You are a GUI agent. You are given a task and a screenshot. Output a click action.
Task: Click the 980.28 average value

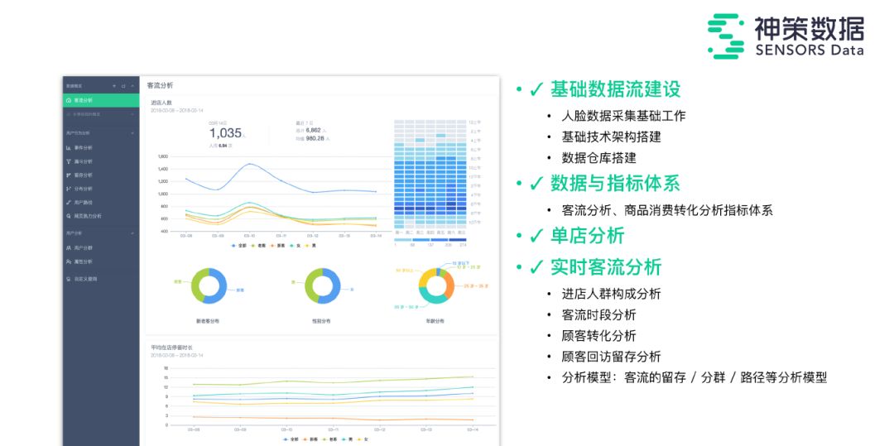pyautogui.click(x=315, y=138)
